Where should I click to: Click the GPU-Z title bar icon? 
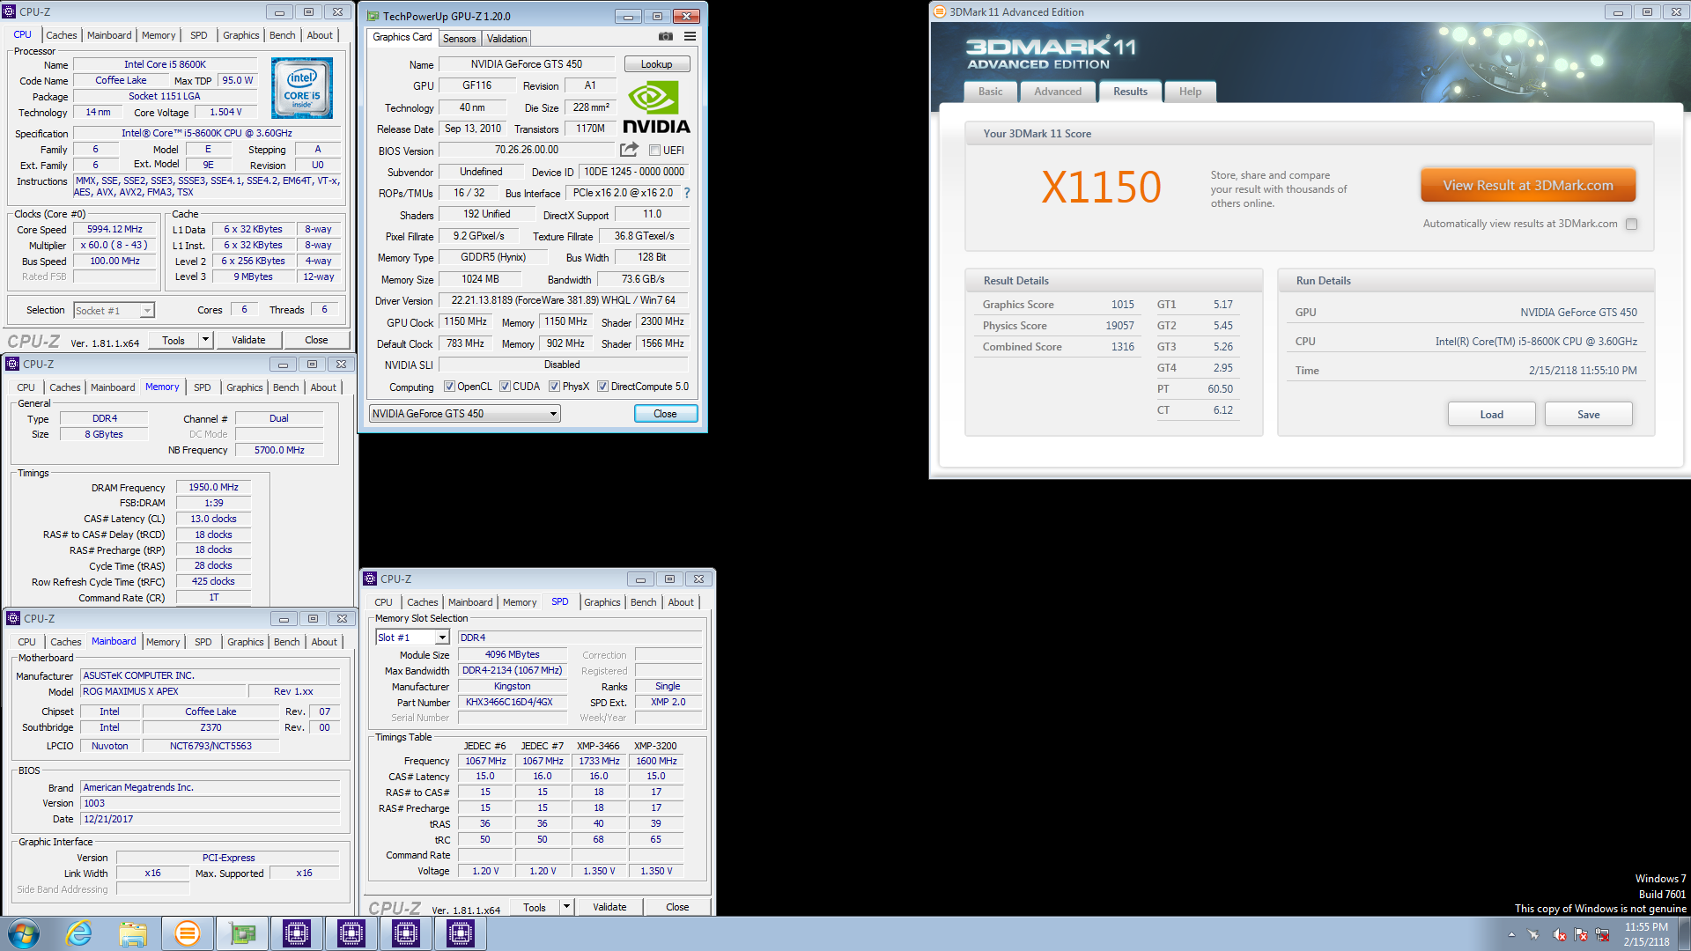[373, 16]
